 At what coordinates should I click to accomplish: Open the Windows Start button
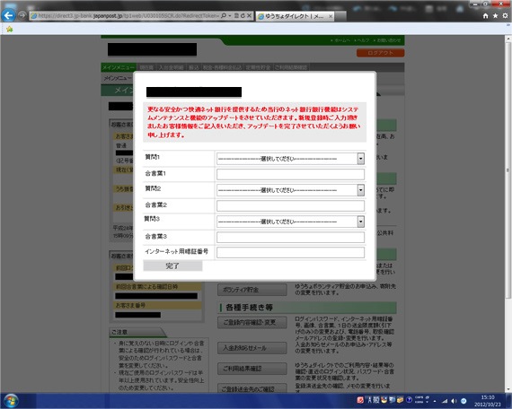[x=11, y=401]
